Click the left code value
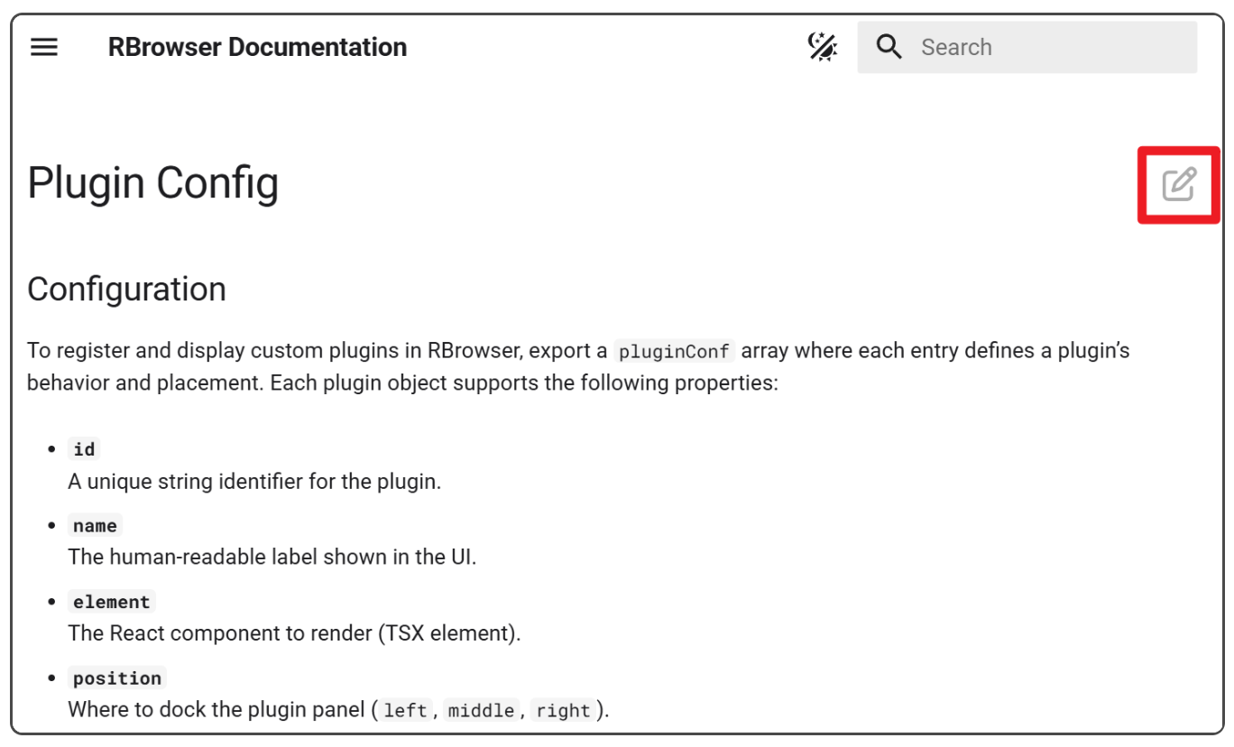Viewport: 1234px width, 747px height. [x=405, y=711]
